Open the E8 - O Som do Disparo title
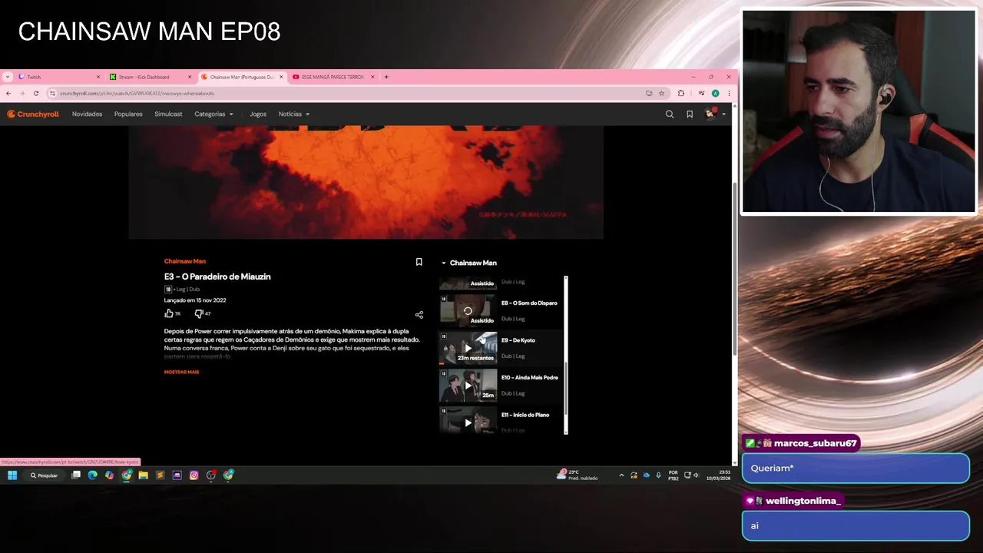Viewport: 983px width, 553px height. [529, 303]
